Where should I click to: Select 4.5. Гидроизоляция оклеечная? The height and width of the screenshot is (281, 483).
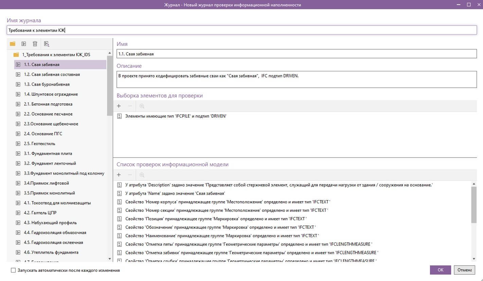[x=60, y=242]
